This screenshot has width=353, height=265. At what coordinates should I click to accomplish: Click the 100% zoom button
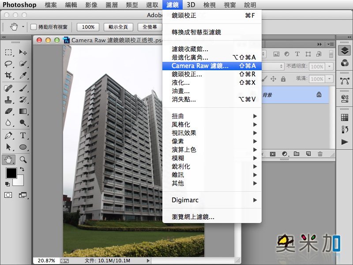[88, 27]
